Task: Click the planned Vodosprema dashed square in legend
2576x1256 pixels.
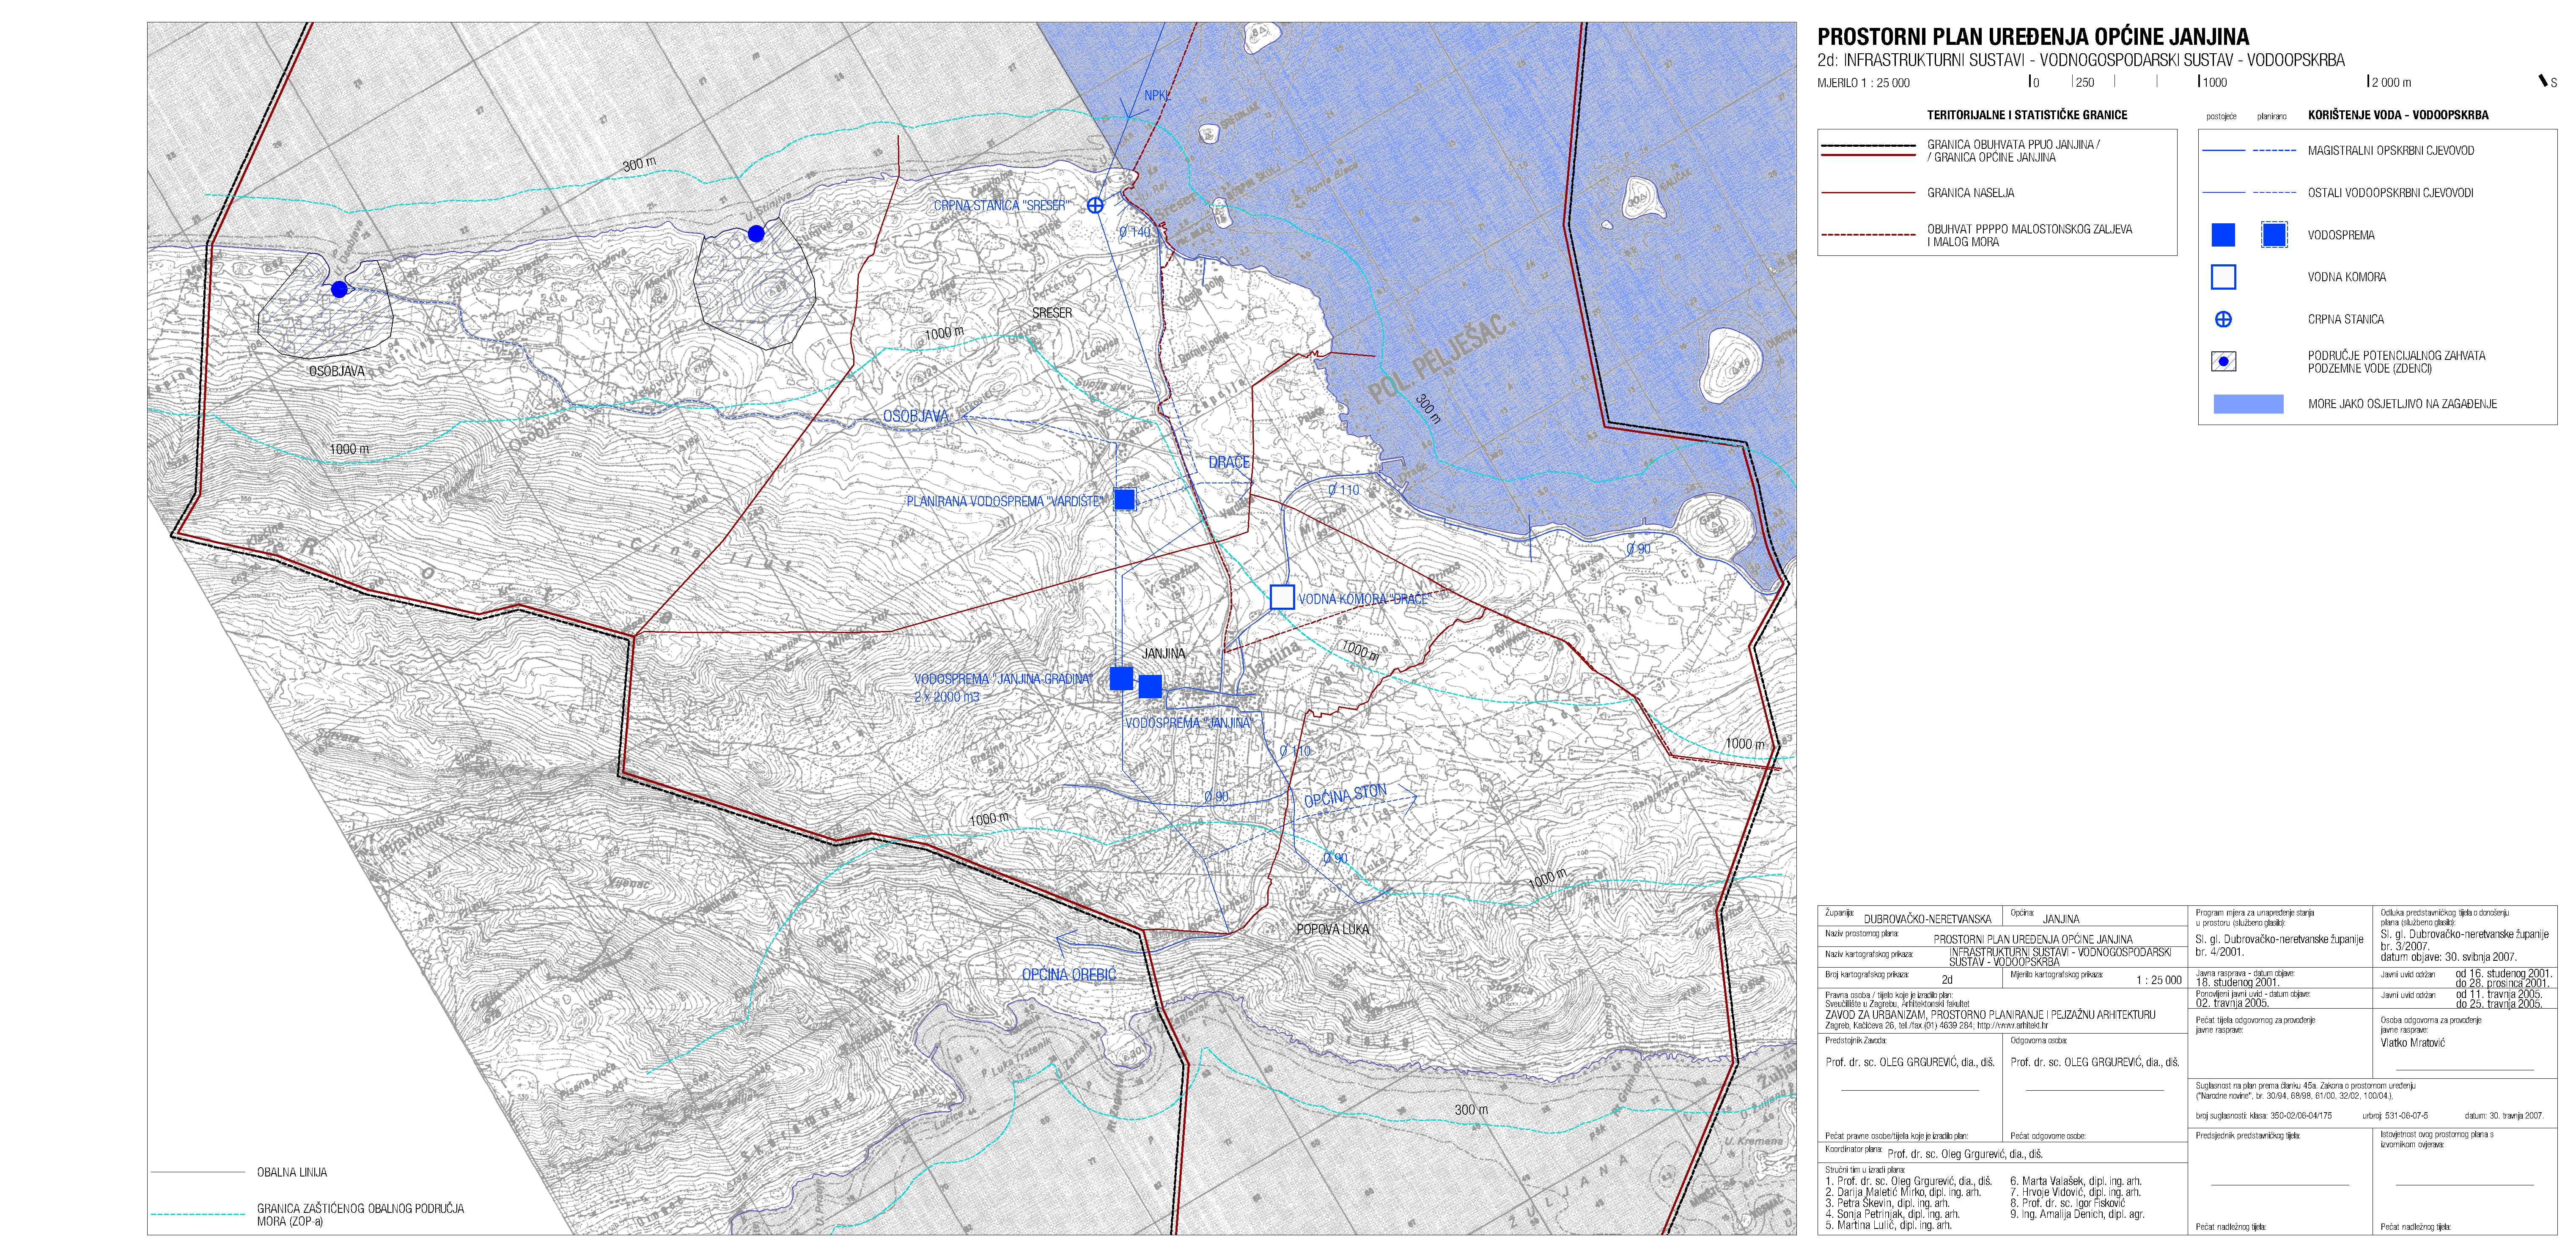Action: pos(2274,235)
